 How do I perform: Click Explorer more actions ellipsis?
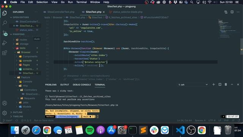pos(36,12)
